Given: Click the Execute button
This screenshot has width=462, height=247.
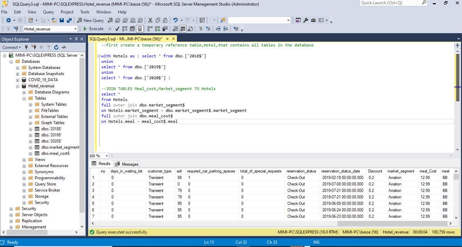Looking at the screenshot, I should (94, 28).
